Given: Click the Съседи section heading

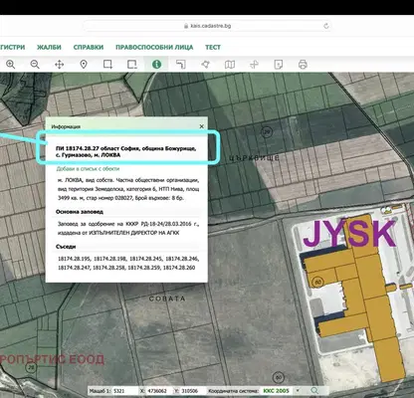Looking at the screenshot, I should pos(66,247).
